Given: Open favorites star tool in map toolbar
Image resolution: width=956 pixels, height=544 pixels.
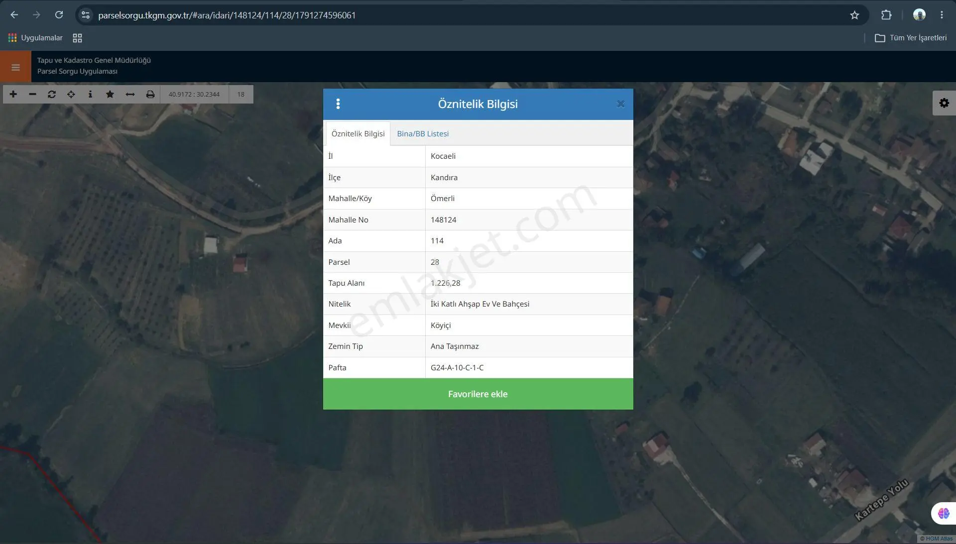Looking at the screenshot, I should [x=110, y=94].
